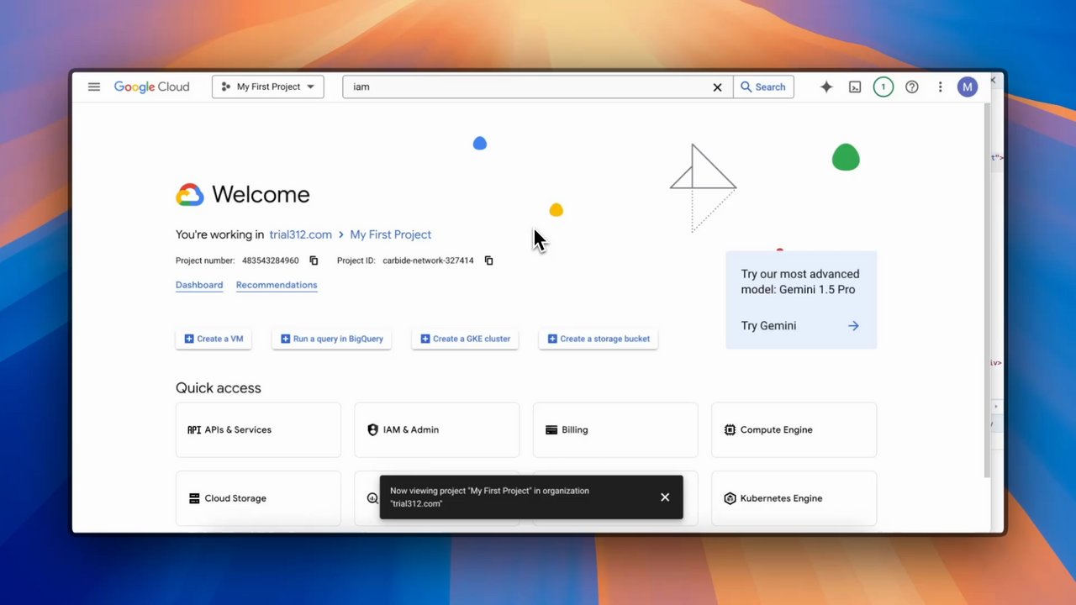Click the Quick access heading
This screenshot has height=605, width=1076.
coord(219,388)
